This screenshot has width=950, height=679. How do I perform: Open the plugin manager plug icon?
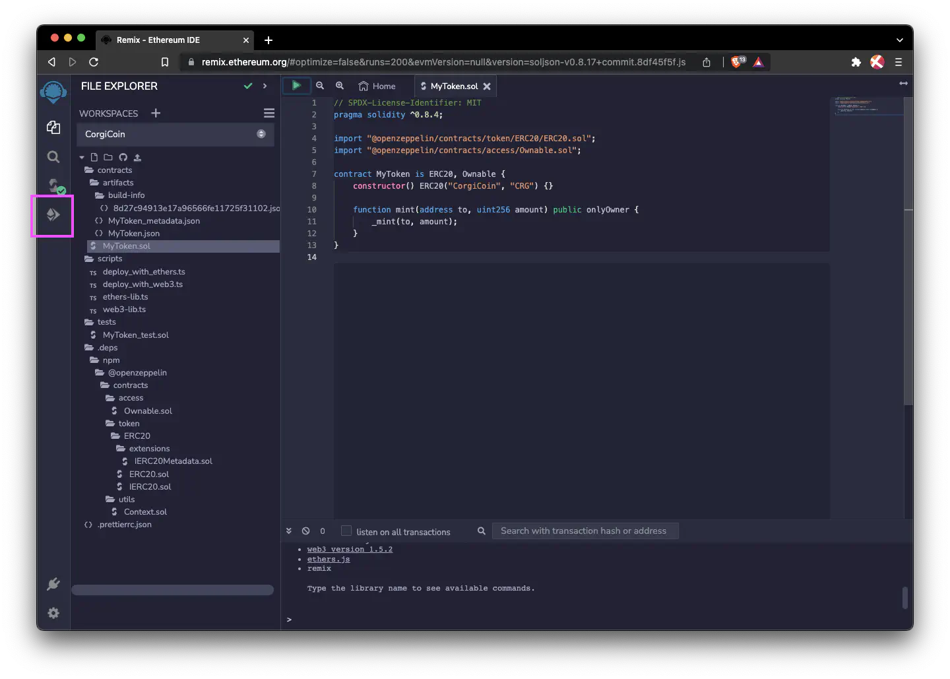[x=53, y=583]
